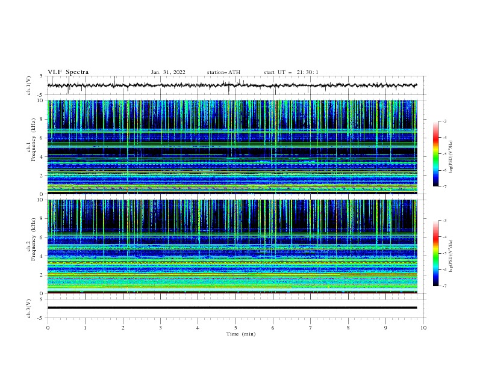
Task: Click the time axis tick label '0'
Action: (48, 328)
